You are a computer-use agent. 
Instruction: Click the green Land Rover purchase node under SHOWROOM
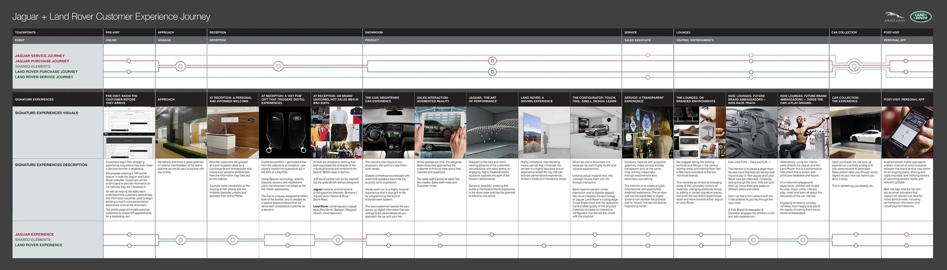coord(492,72)
